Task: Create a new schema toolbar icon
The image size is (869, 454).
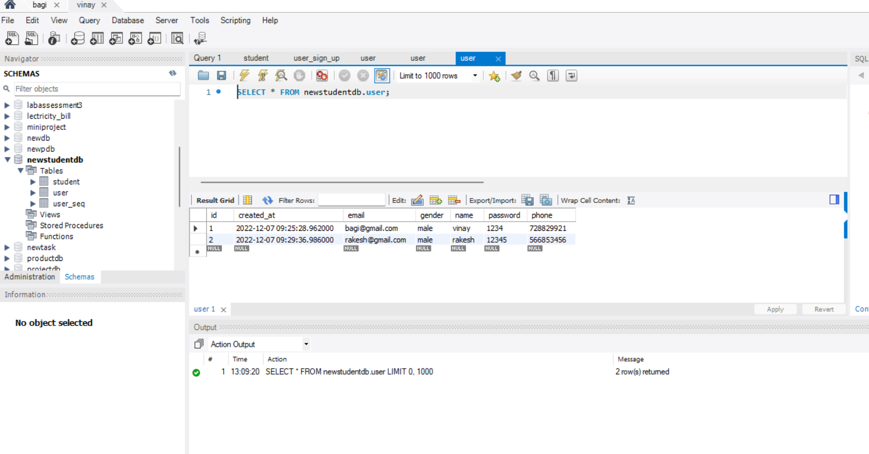Action: click(x=78, y=38)
